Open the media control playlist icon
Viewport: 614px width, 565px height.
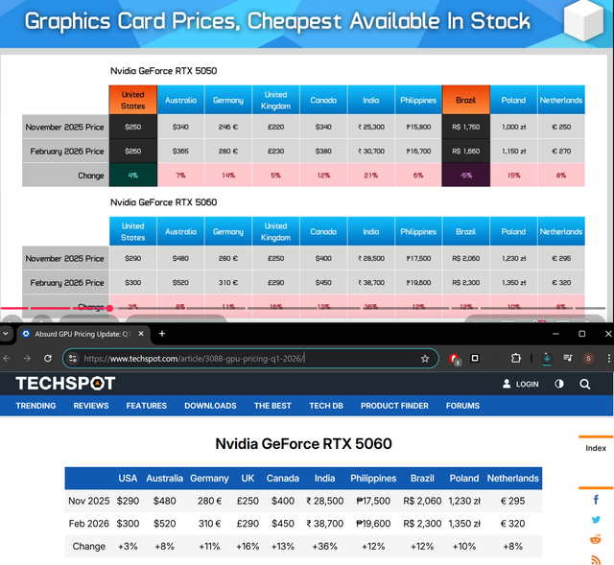[x=568, y=358]
